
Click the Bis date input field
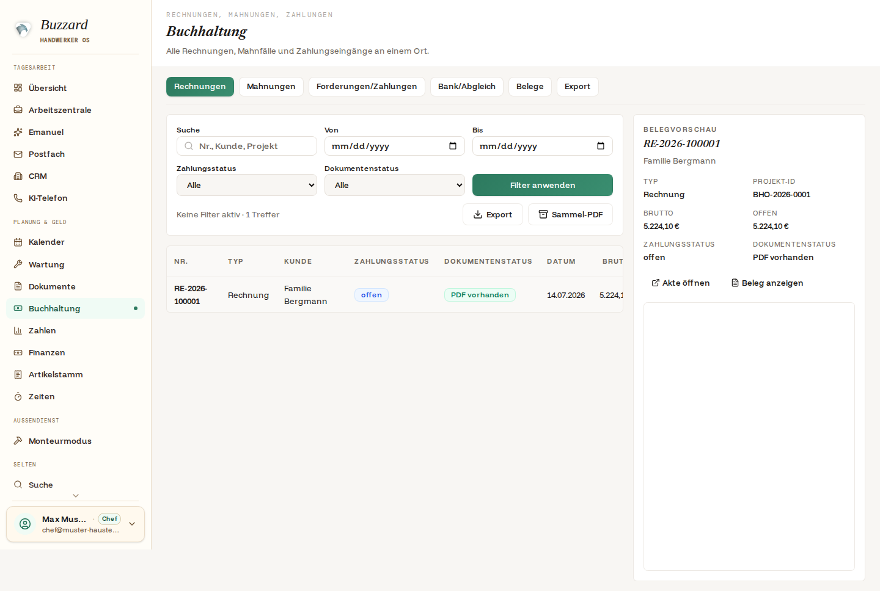point(543,146)
